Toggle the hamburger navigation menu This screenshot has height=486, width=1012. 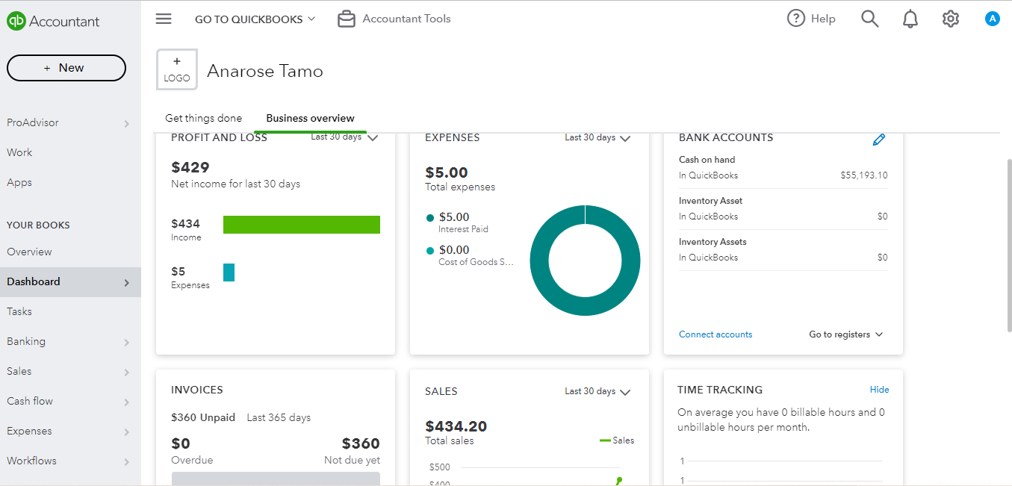click(164, 19)
